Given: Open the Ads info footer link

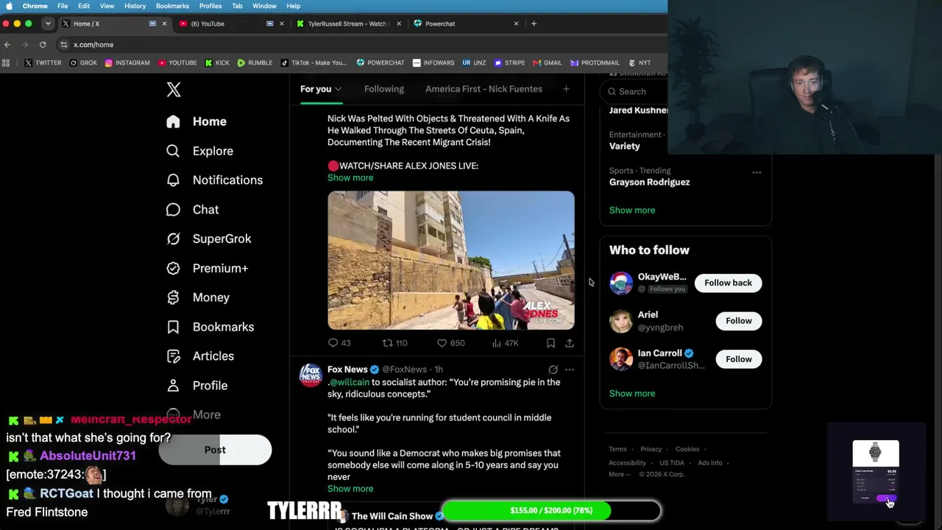Looking at the screenshot, I should point(710,463).
